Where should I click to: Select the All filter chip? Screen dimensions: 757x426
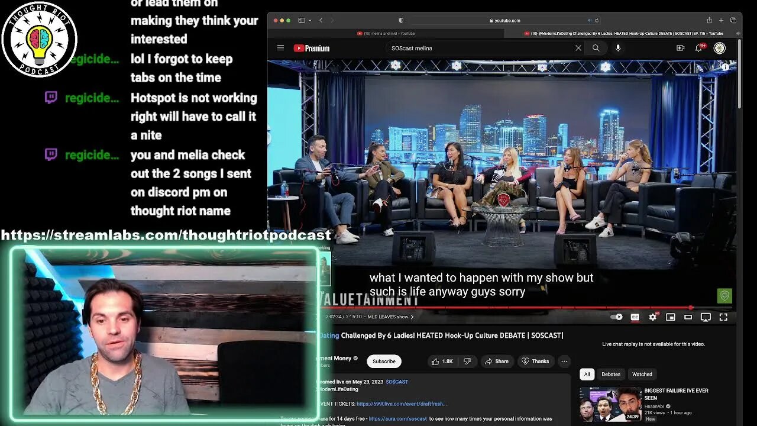(x=587, y=374)
